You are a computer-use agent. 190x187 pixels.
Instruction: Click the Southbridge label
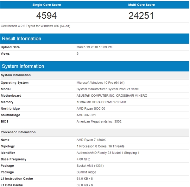click(x=10, y=115)
